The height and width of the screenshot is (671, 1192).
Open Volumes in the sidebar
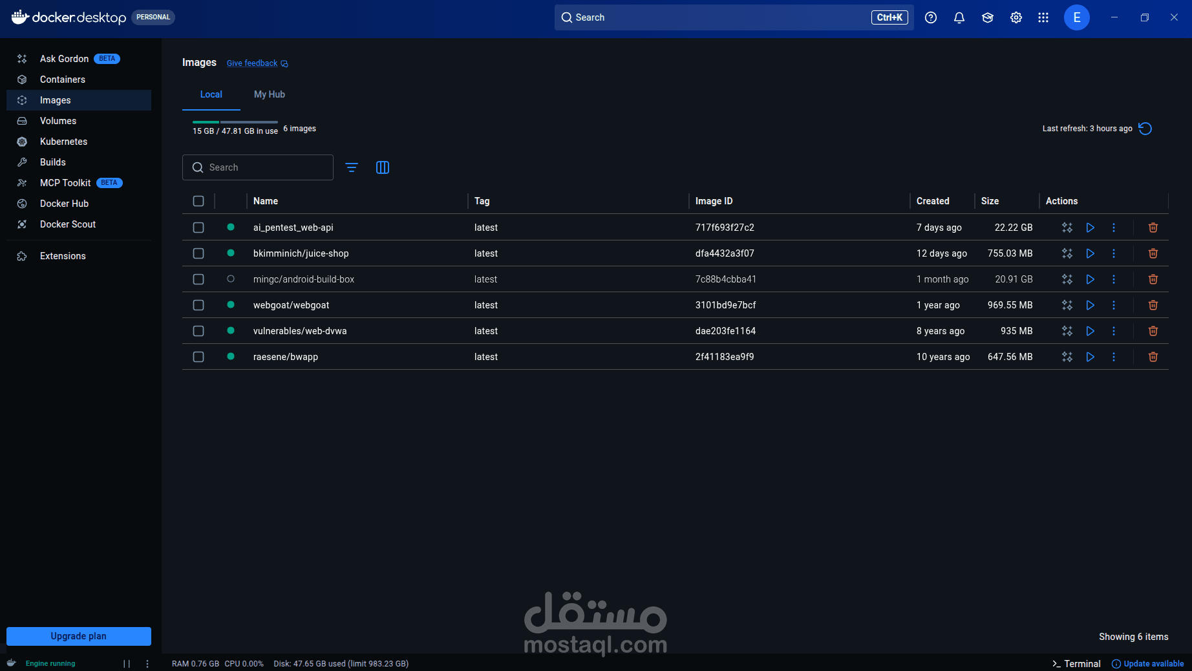[79, 121]
